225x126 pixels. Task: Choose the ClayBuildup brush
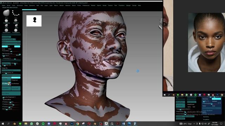[6, 21]
